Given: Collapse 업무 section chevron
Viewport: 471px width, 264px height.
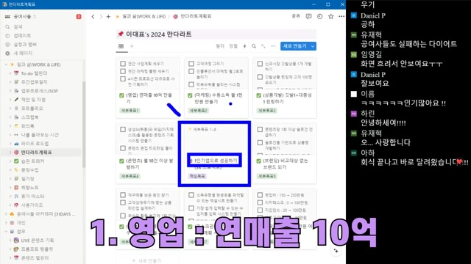Looking at the screenshot, I should [x=6, y=232].
